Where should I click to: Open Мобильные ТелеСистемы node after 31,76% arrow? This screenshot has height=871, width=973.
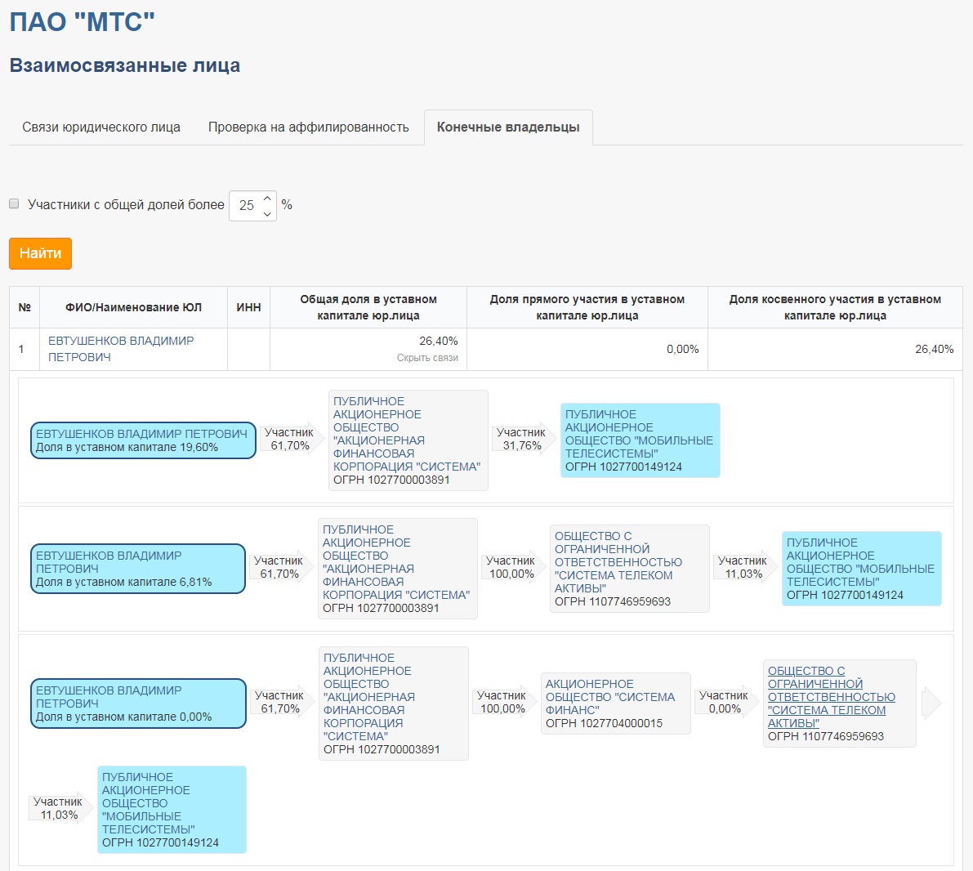tap(640, 440)
